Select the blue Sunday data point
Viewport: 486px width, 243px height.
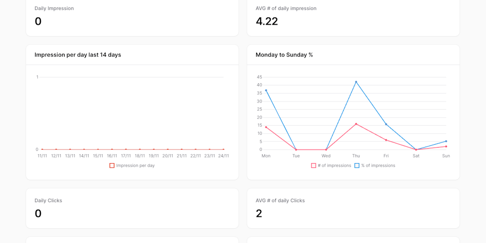coord(446,141)
